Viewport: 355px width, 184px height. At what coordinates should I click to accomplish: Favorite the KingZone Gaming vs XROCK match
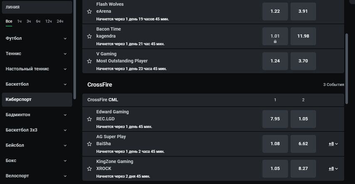point(89,169)
